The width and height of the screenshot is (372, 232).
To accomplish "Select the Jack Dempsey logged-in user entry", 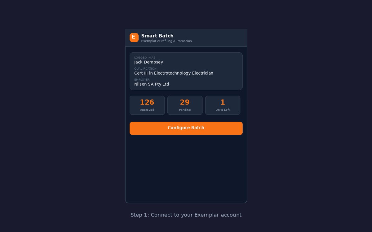I will point(148,62).
